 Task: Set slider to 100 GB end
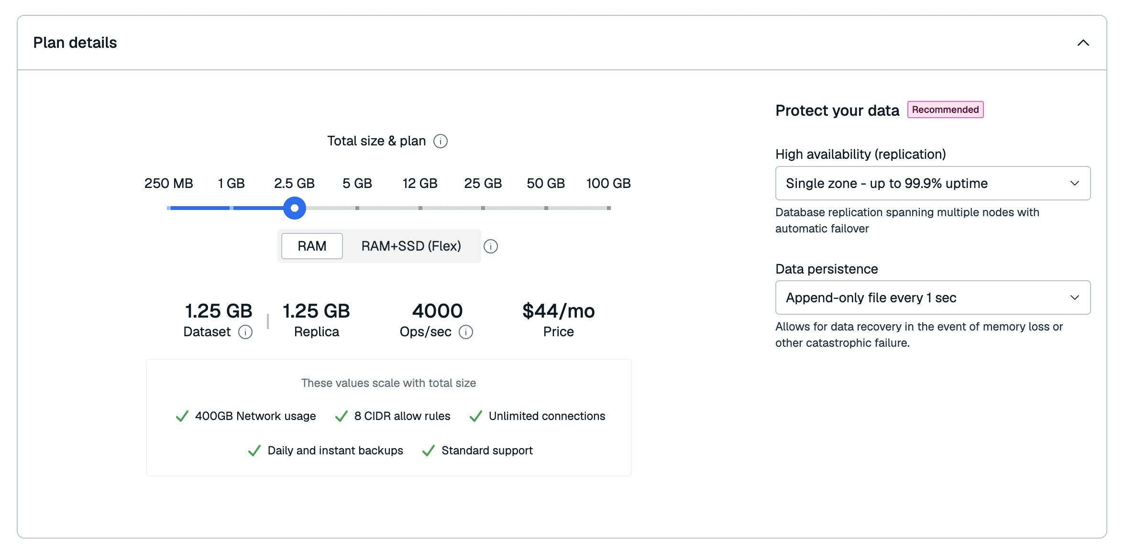click(609, 208)
